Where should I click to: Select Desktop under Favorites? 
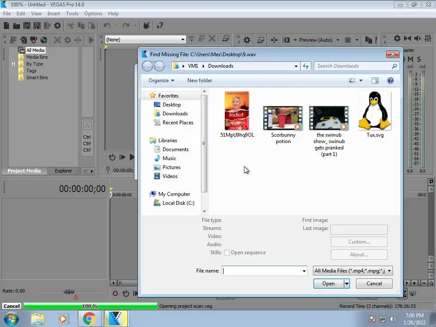tap(171, 105)
